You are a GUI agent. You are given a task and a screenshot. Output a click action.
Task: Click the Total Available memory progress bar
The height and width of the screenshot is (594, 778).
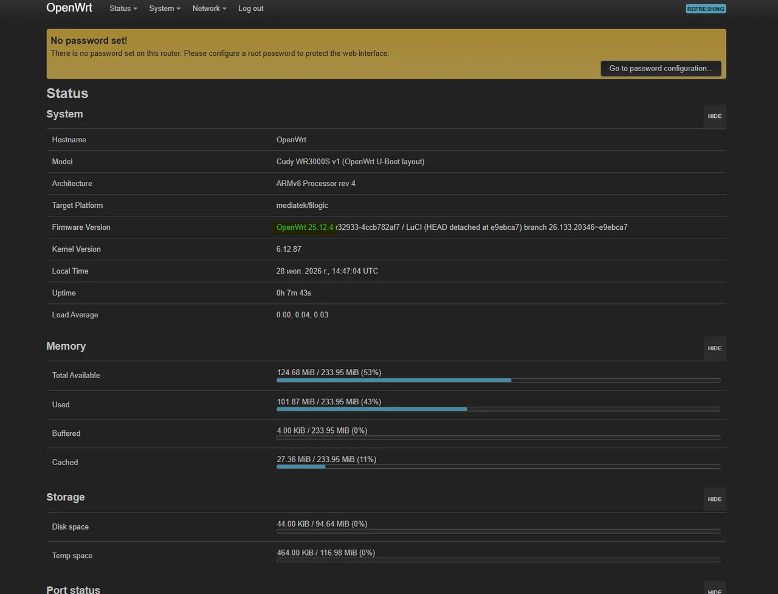pyautogui.click(x=498, y=380)
